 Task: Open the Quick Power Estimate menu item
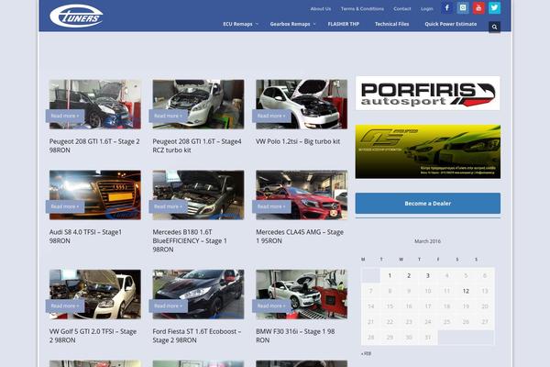451,24
